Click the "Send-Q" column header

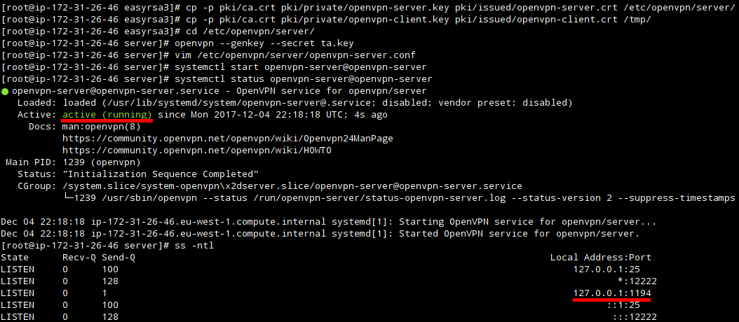(x=118, y=258)
